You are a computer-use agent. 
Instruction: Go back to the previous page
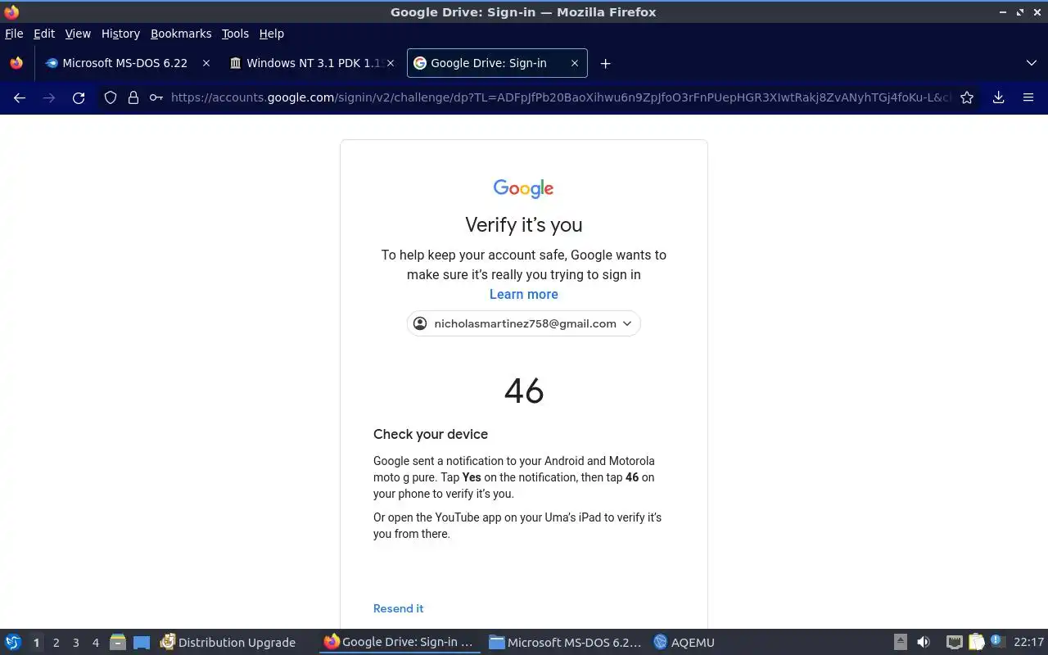[x=20, y=97]
